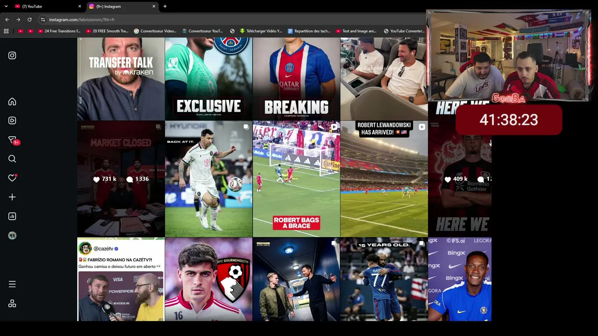This screenshot has height=336, width=598.
Task: Click the browser Forward arrow
Action: coord(18,20)
